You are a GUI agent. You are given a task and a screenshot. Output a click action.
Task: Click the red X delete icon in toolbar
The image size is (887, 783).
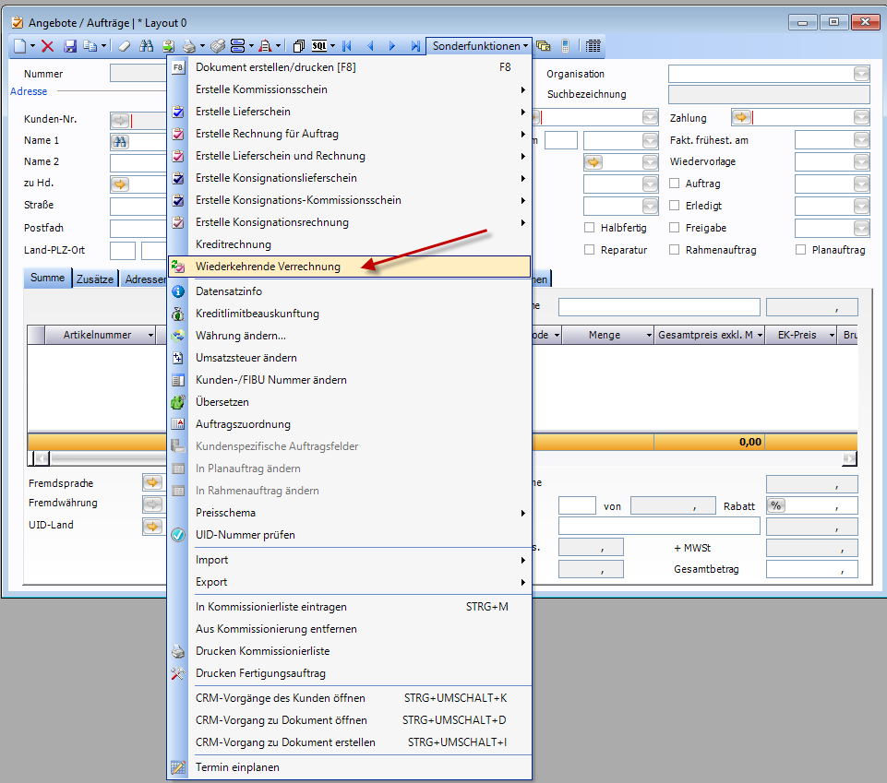pos(47,46)
